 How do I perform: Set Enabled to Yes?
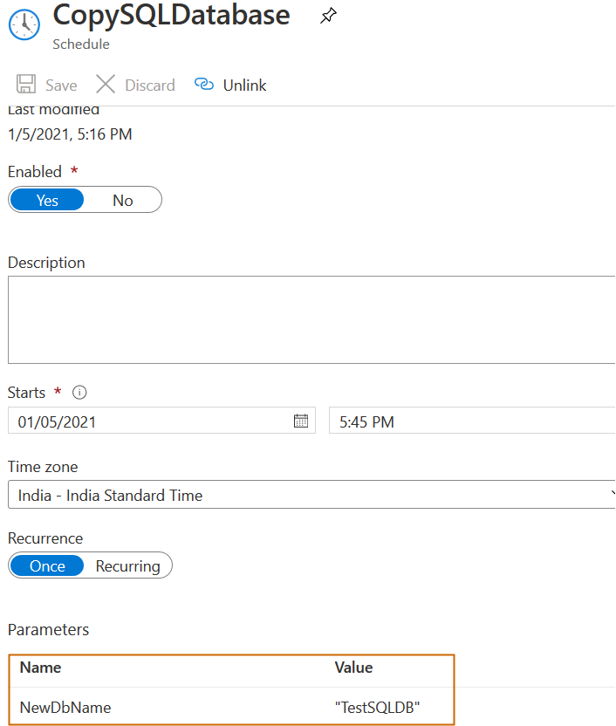(x=47, y=200)
